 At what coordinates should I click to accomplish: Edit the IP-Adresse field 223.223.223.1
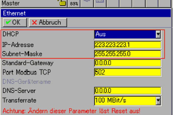point(128,45)
